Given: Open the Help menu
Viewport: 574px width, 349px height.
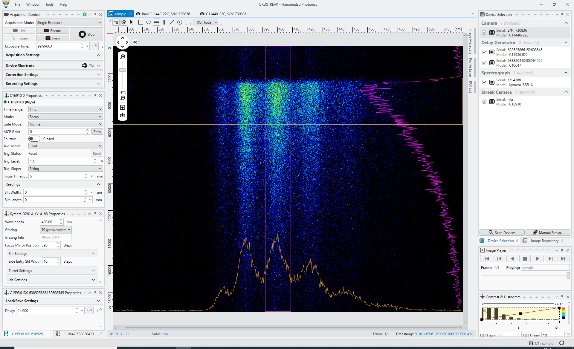Looking at the screenshot, I should point(63,4).
